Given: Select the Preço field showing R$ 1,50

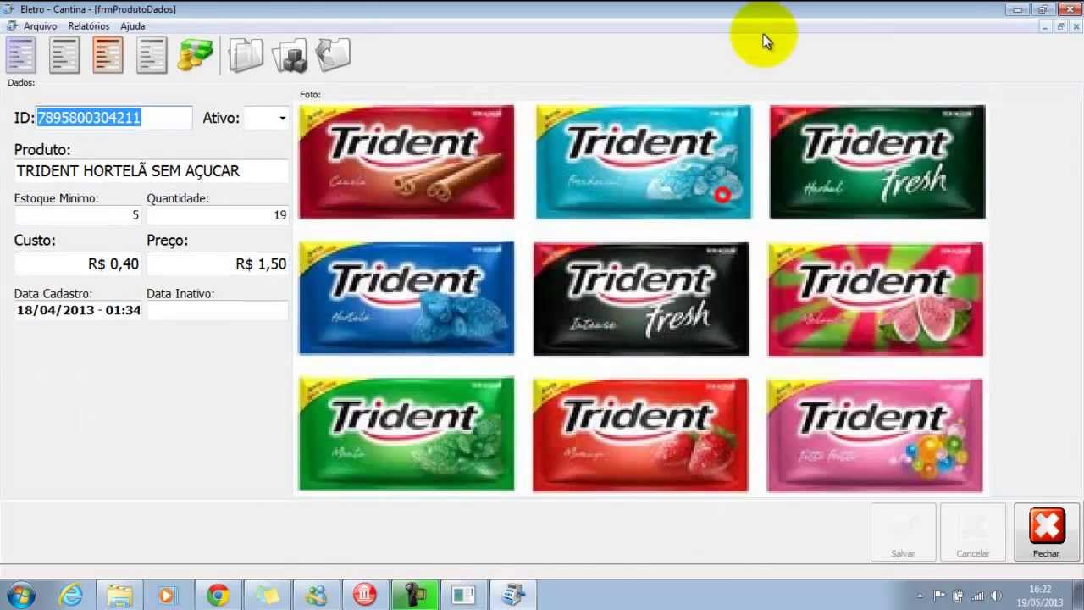Looking at the screenshot, I should [x=218, y=264].
